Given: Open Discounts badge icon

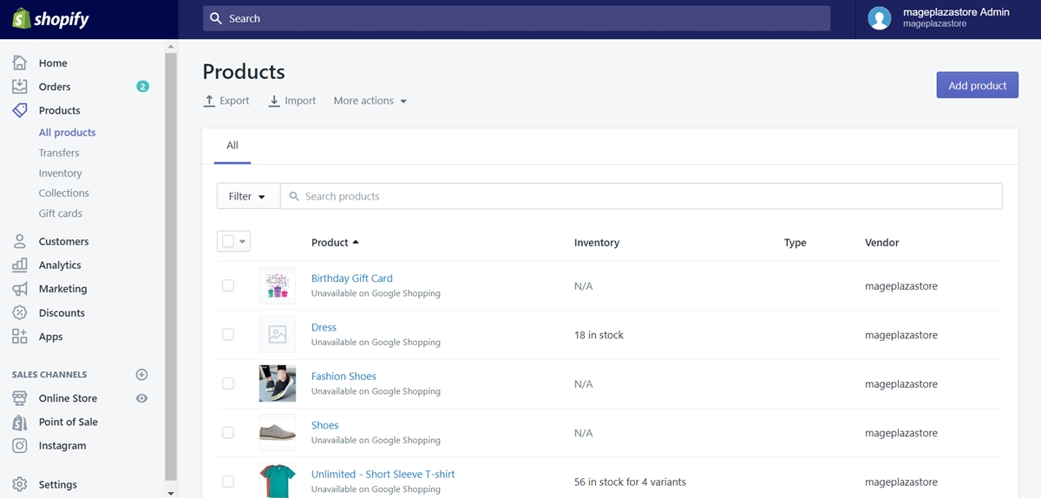Looking at the screenshot, I should click(20, 313).
